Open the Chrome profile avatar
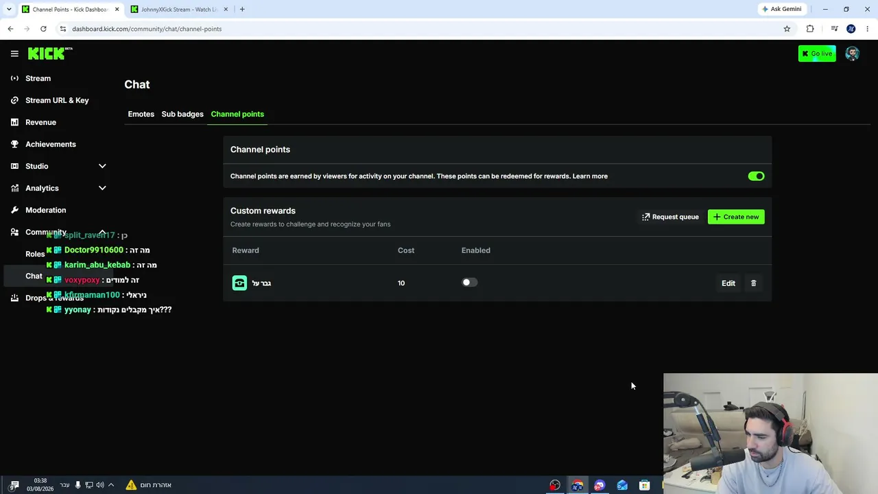Image resolution: width=878 pixels, height=494 pixels. (x=851, y=29)
